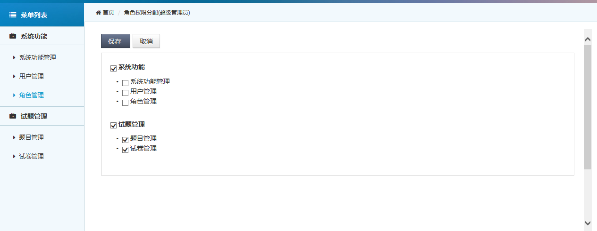Uncheck the 题目管理 permission checkbox
Image resolution: width=597 pixels, height=231 pixels.
(125, 140)
